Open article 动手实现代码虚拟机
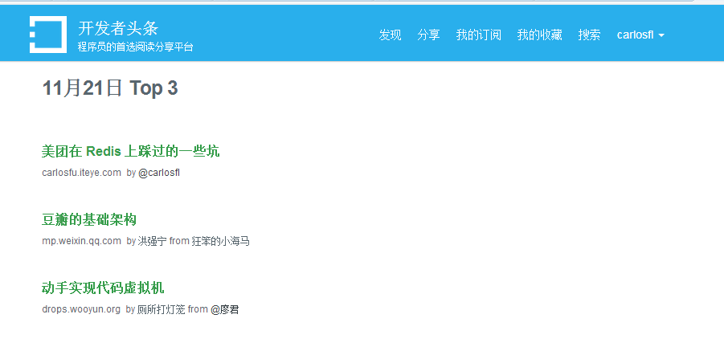Viewport: 724px width, 343px height. coord(103,288)
